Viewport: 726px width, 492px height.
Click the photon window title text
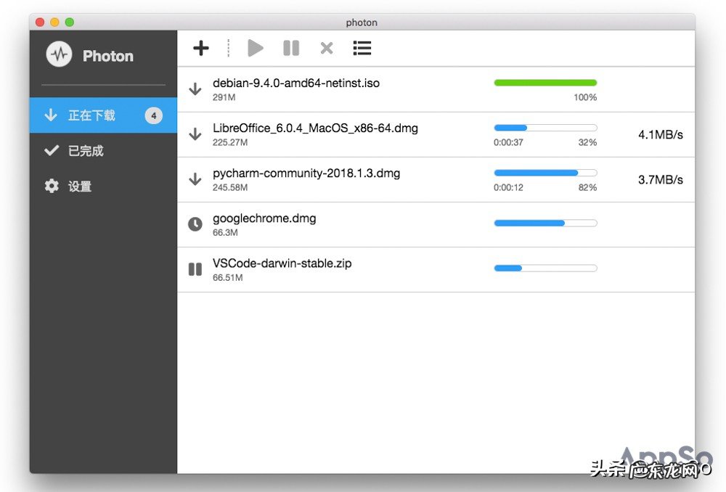click(x=362, y=22)
